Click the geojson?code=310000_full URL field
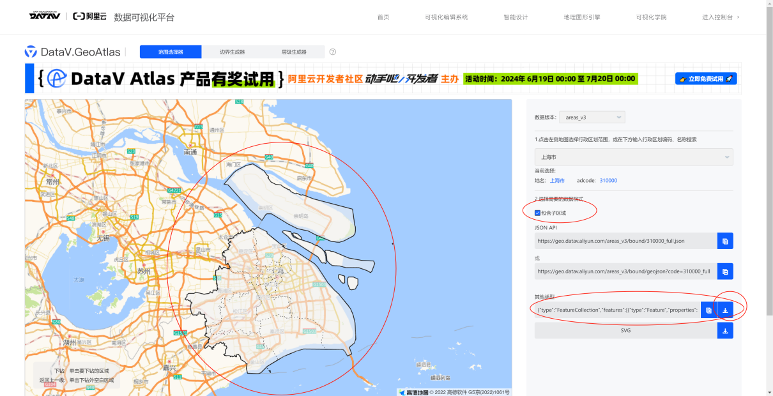This screenshot has width=773, height=396. [x=625, y=271]
